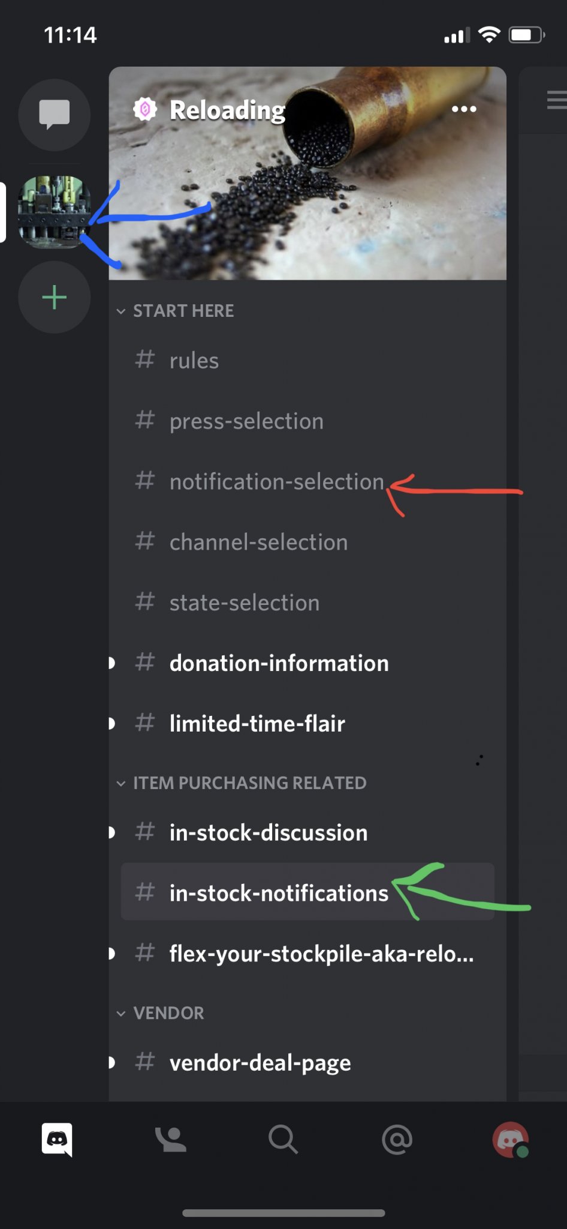Tap the hamburger menu icon at right edge
The width and height of the screenshot is (567, 1229).
pyautogui.click(x=556, y=100)
